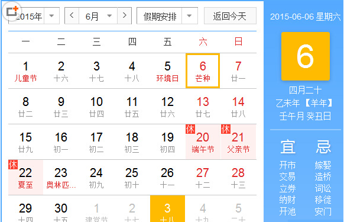Click 嫁娶 under 忌
Viewport: 344px width, 222px height.
coord(323,165)
